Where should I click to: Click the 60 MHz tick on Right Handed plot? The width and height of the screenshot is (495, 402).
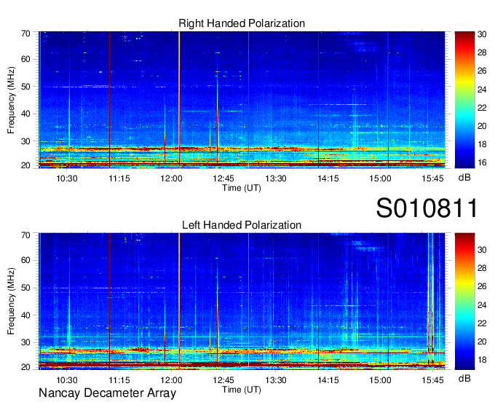point(25,59)
